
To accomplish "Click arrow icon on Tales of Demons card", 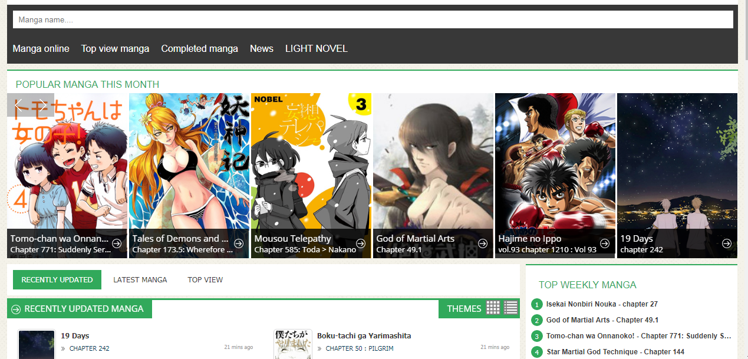I will 239,243.
